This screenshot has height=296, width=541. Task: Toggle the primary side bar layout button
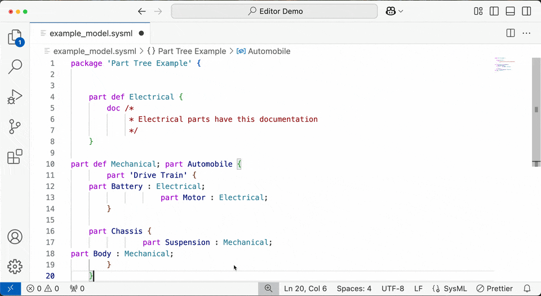click(494, 11)
